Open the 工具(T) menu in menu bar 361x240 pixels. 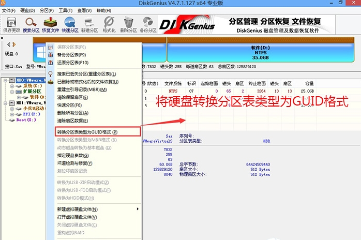66,10
